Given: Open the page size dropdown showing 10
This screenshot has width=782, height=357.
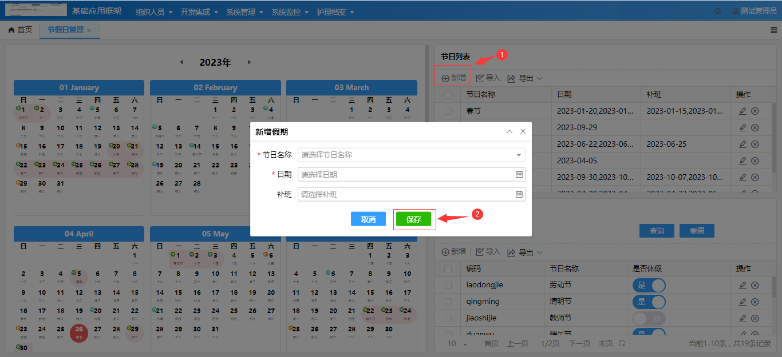Looking at the screenshot, I should (457, 344).
